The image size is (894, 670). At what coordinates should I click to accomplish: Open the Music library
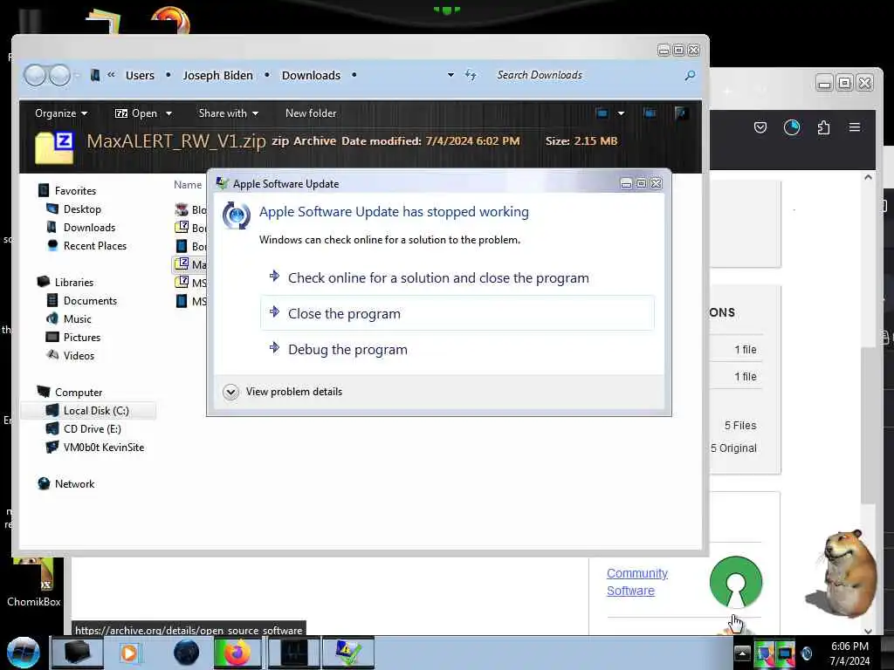point(68,319)
